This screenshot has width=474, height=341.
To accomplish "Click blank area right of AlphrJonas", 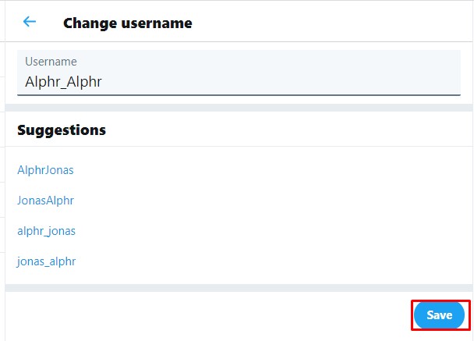I will (x=272, y=170).
